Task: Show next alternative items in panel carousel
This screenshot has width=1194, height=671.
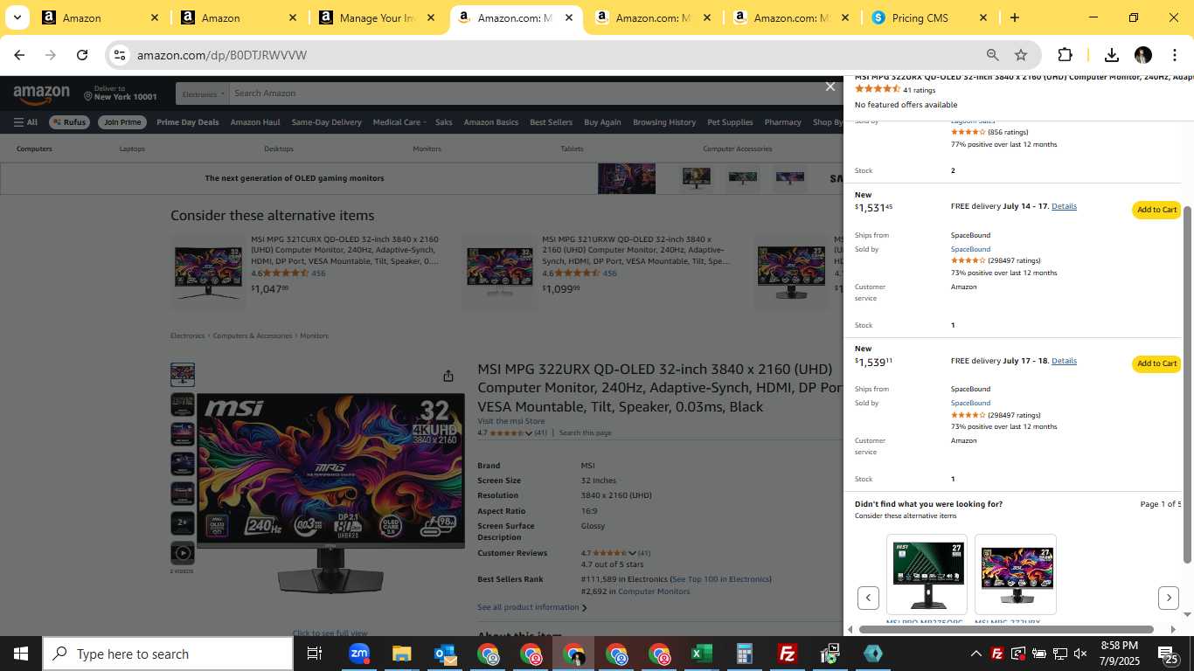Action: [1169, 598]
